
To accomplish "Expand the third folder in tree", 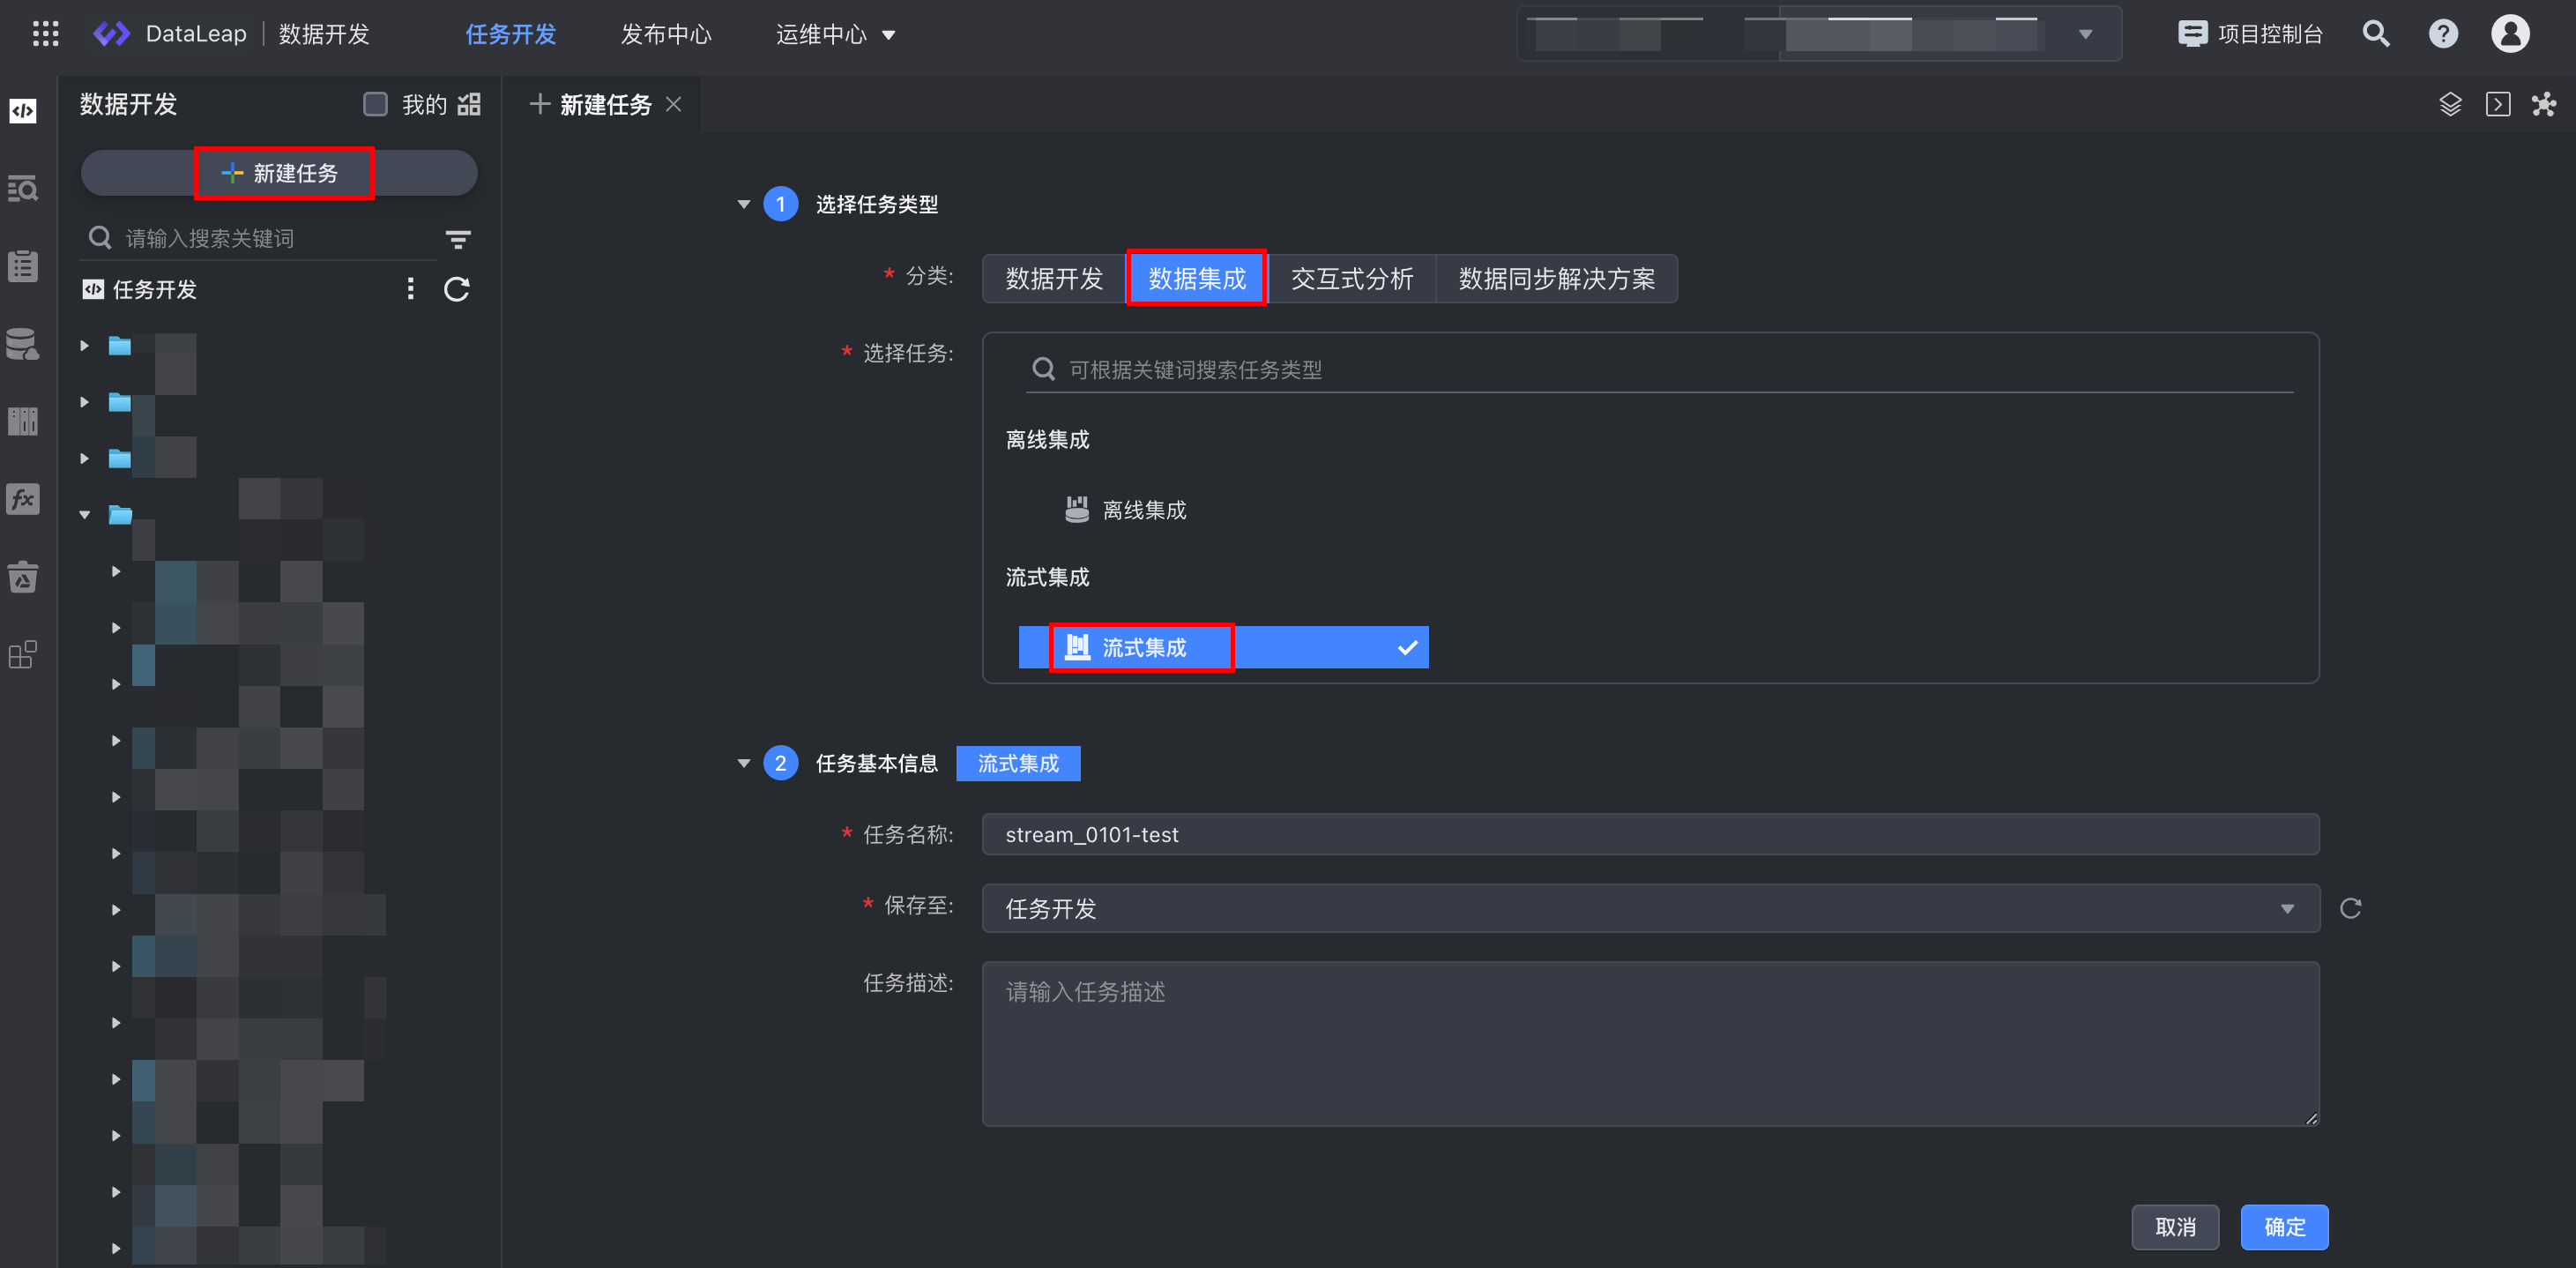I will point(84,458).
